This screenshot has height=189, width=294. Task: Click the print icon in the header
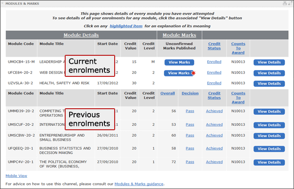(x=285, y=3)
